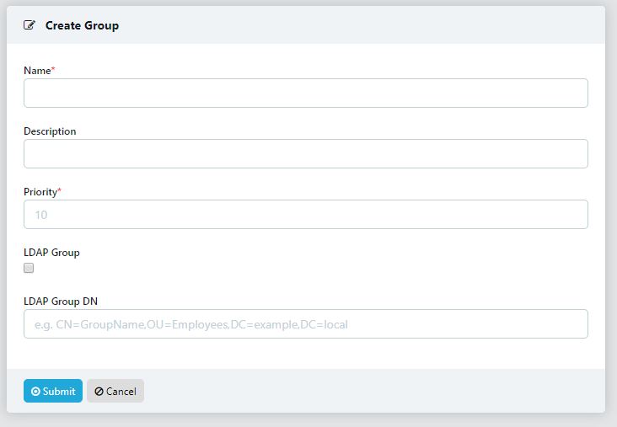Click the ban icon inside Cancel button
Image resolution: width=617 pixels, height=427 pixels.
[99, 392]
